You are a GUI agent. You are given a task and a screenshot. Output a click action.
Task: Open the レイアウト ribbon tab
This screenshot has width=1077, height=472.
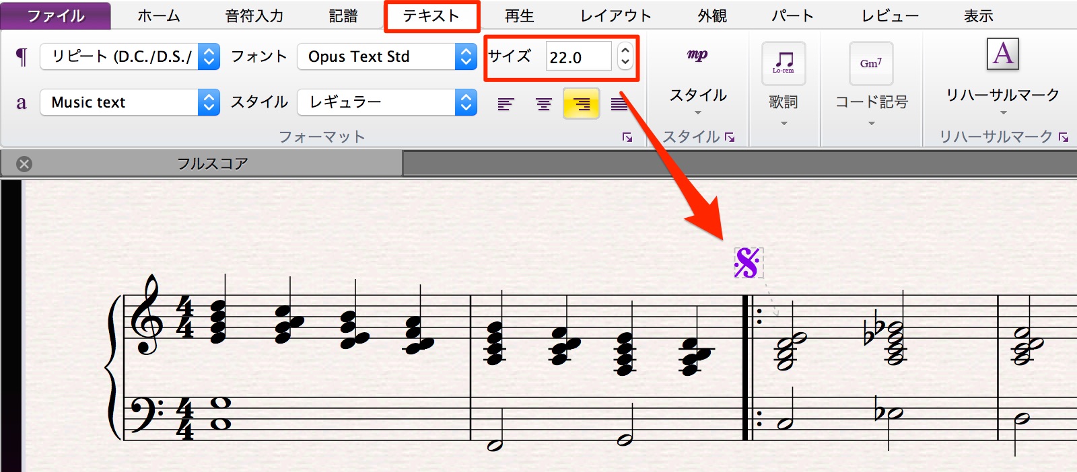[616, 15]
